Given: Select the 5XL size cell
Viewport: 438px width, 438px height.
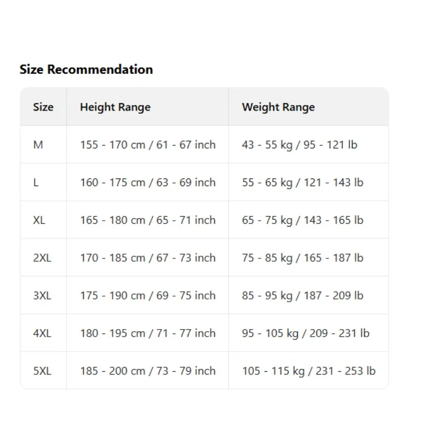Looking at the screenshot, I should (42, 371).
